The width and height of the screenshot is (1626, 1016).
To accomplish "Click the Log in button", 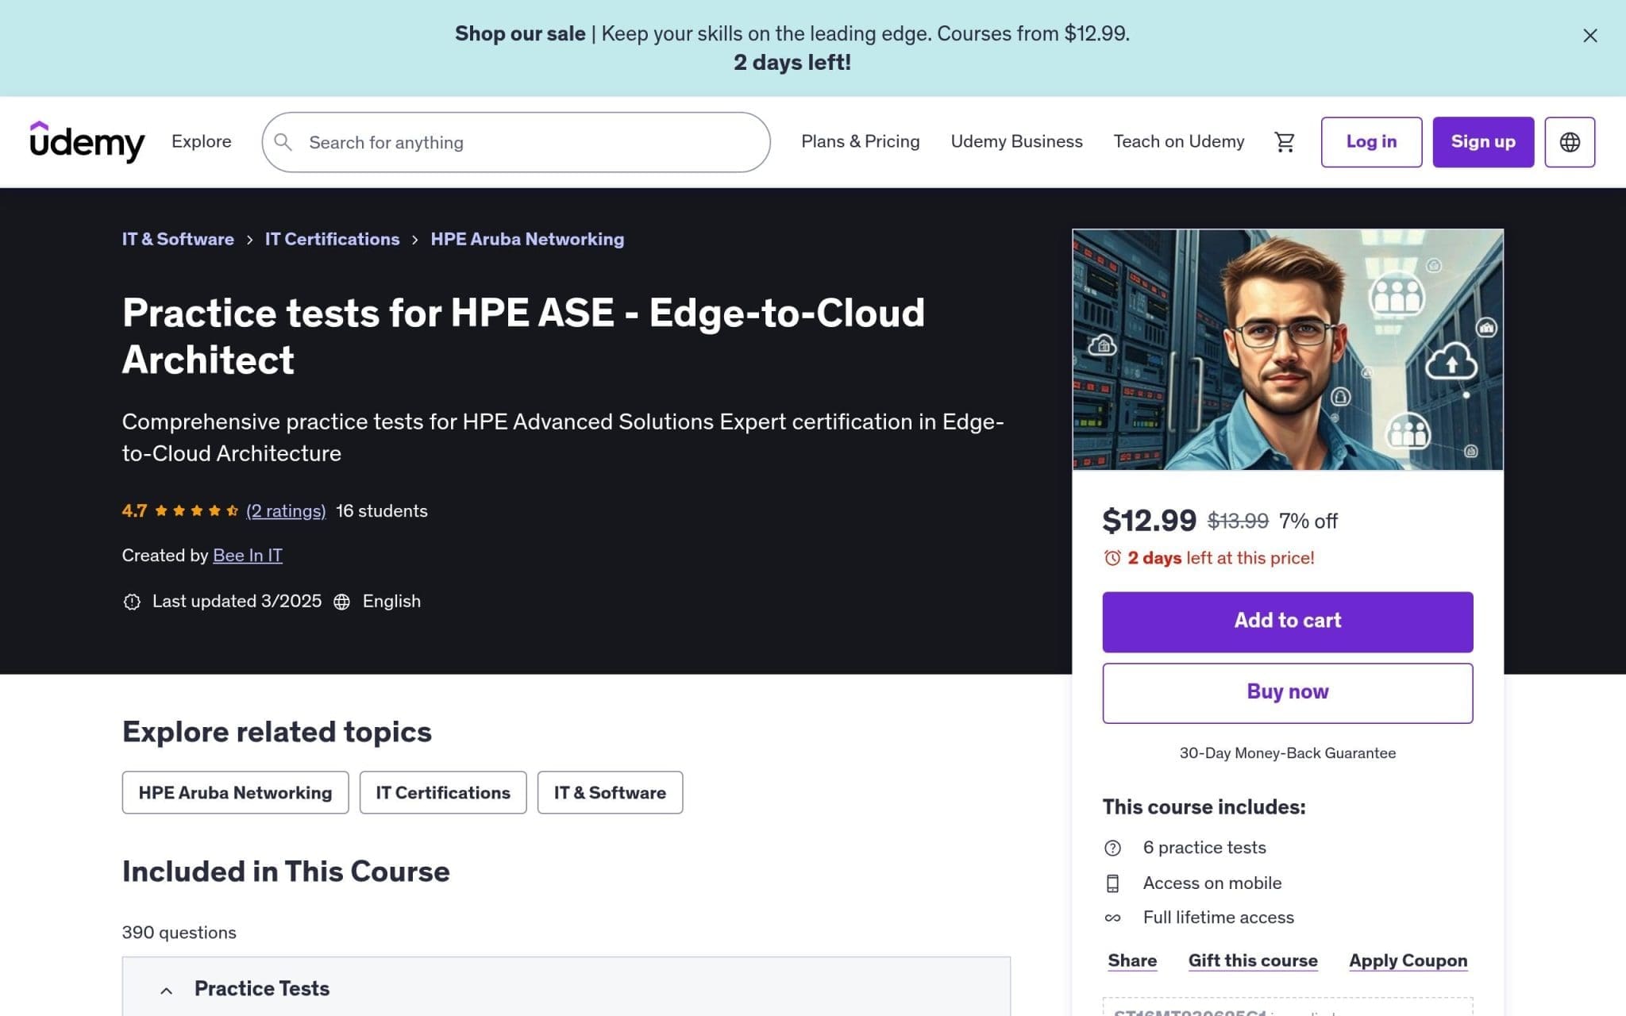I will point(1371,142).
